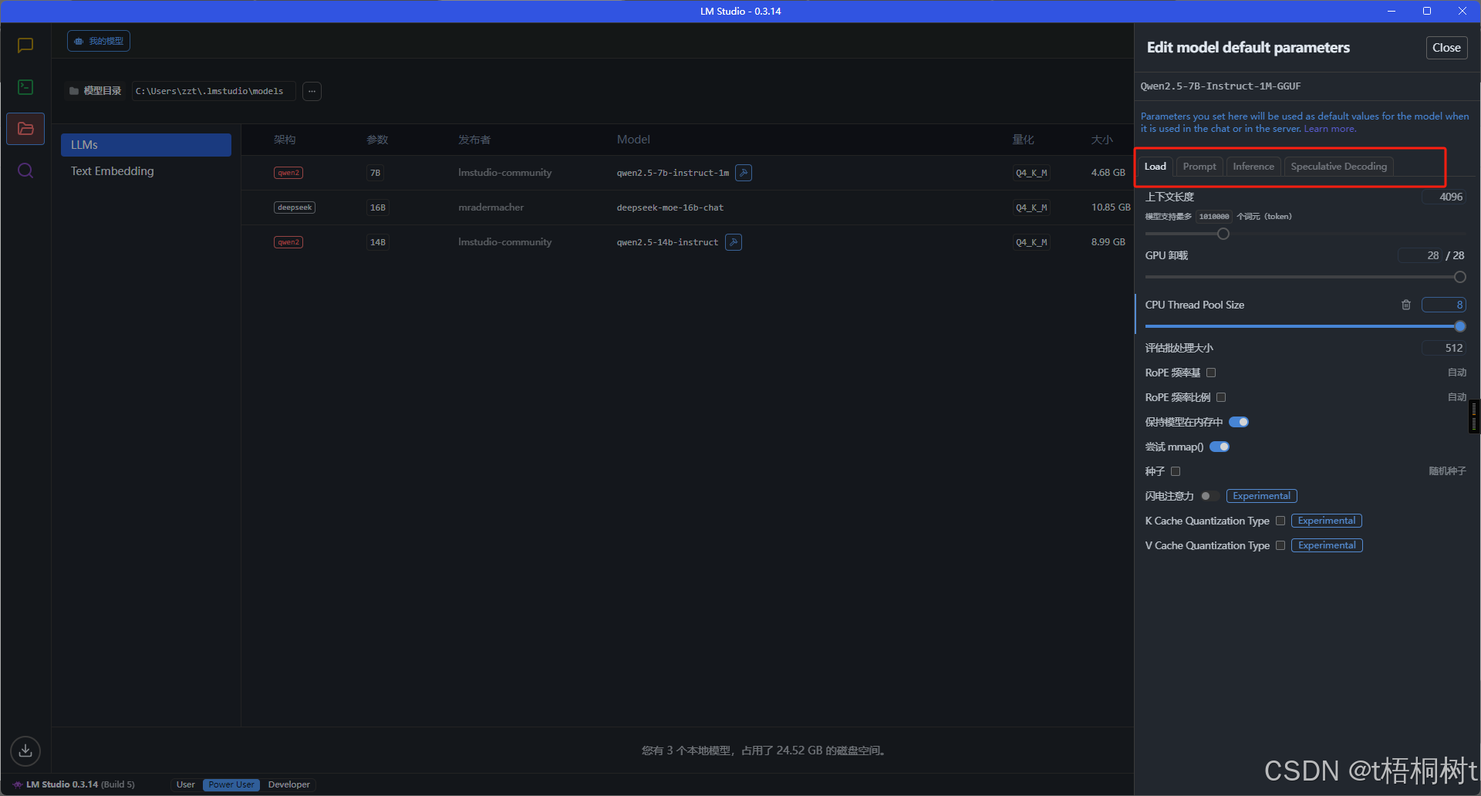1481x796 pixels.
Task: Click Q4_K_M badge in the 14B row
Action: 1031,242
